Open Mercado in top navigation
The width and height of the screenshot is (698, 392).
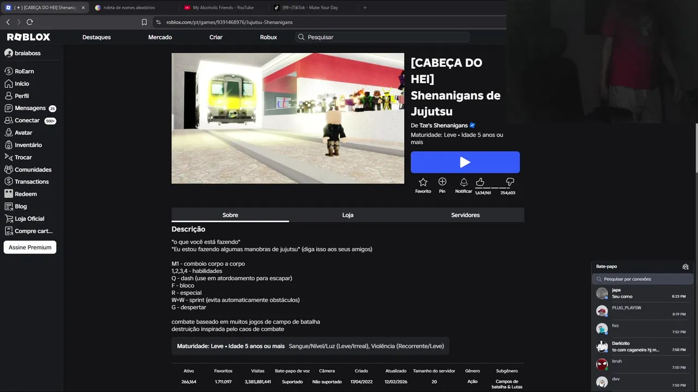(160, 37)
